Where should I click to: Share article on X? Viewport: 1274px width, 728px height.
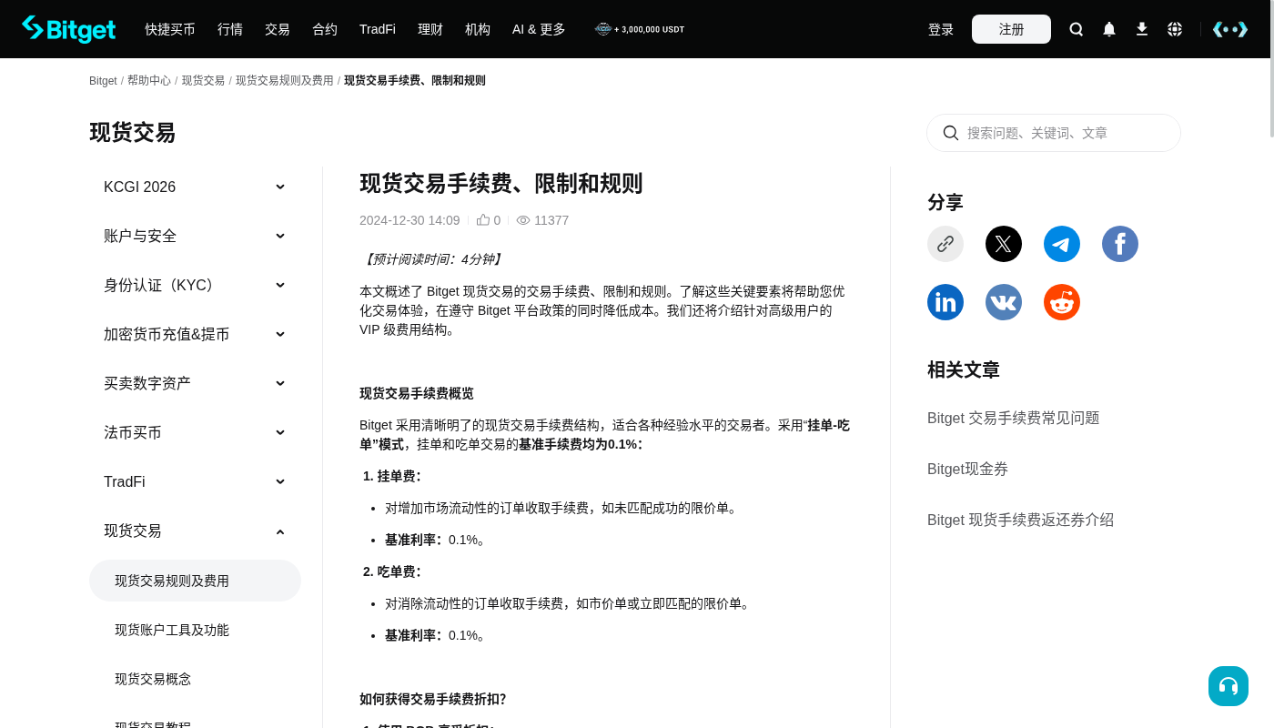pos(1004,244)
